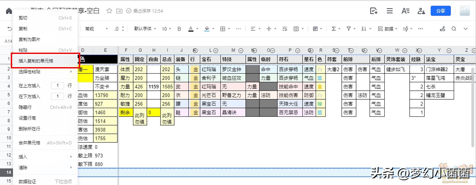The width and height of the screenshot is (476, 185).
Task: Click row count field for 在上方插入
Action: click(x=58, y=85)
